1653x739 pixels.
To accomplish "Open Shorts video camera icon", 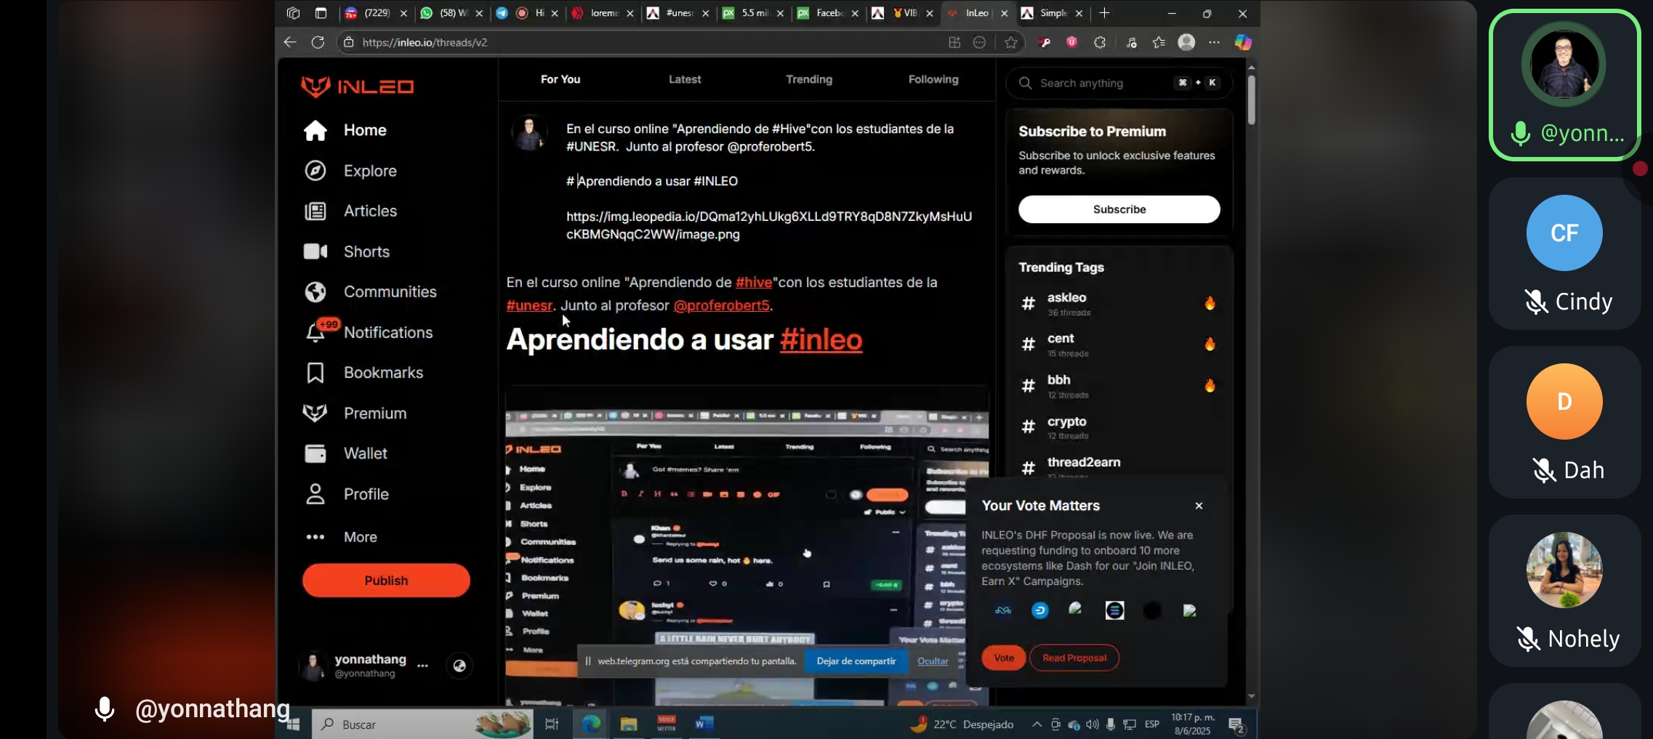I will tap(315, 251).
